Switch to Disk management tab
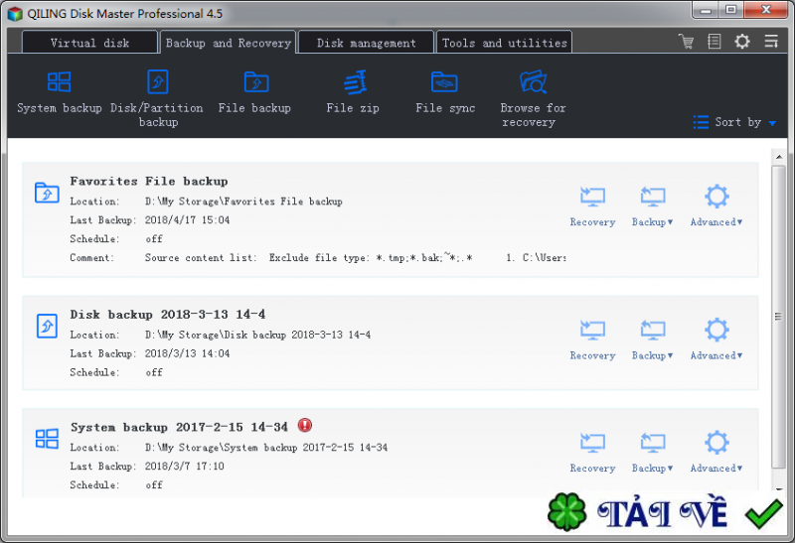The height and width of the screenshot is (543, 795). [366, 43]
